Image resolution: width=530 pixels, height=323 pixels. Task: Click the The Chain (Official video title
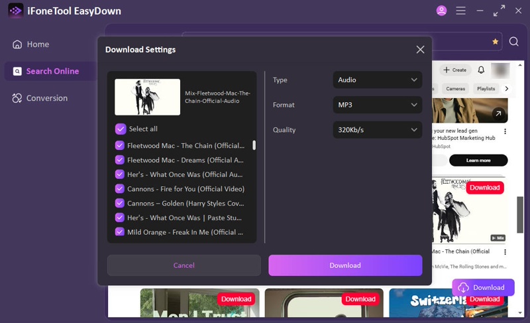click(x=460, y=251)
